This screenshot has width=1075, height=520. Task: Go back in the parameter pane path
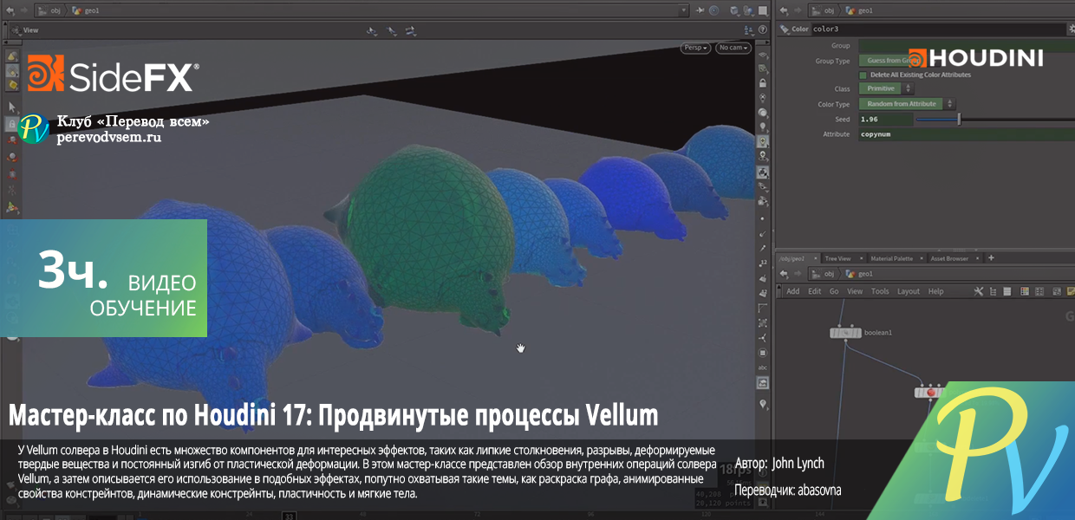point(784,10)
